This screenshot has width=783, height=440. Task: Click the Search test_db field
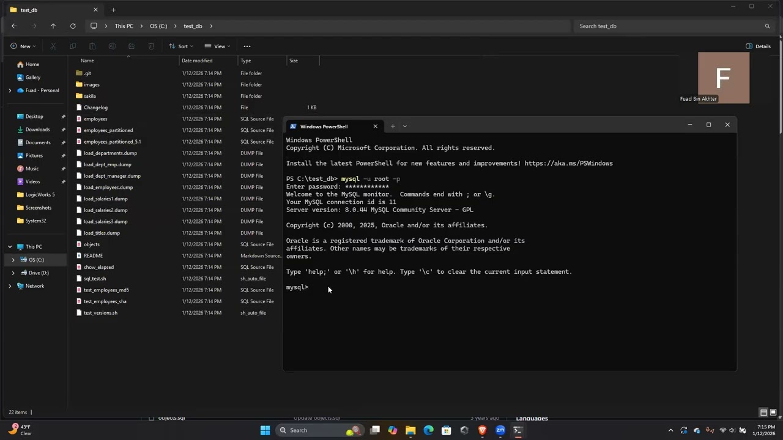675,26
